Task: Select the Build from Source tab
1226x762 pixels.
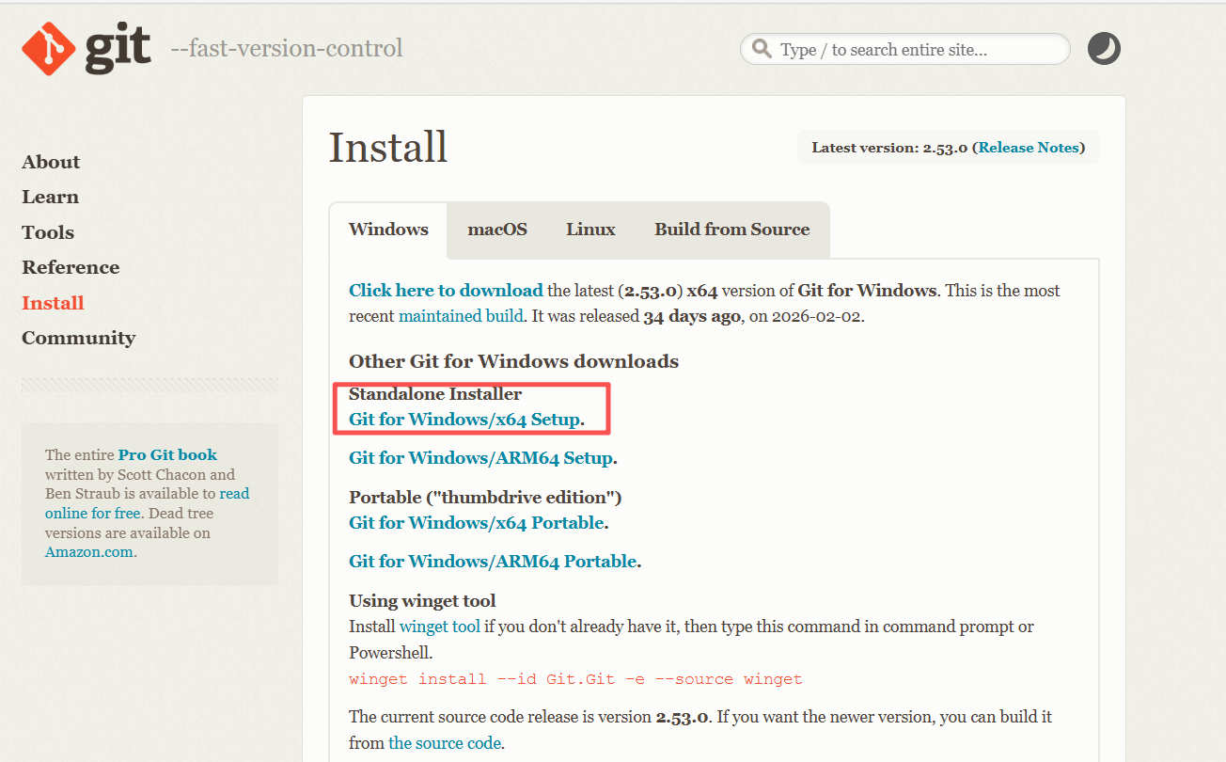Action: coord(732,230)
